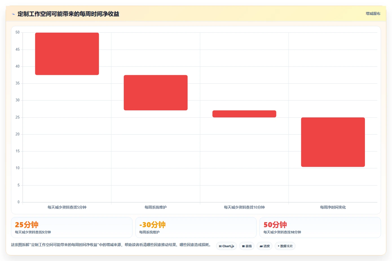Open the -30分钟 data card
The image size is (392, 261).
click(196, 227)
